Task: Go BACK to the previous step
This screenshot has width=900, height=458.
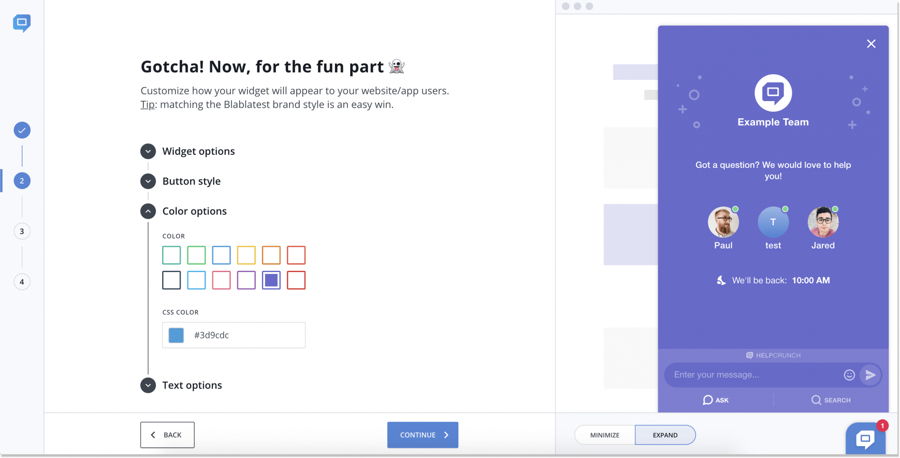Action: click(x=167, y=435)
